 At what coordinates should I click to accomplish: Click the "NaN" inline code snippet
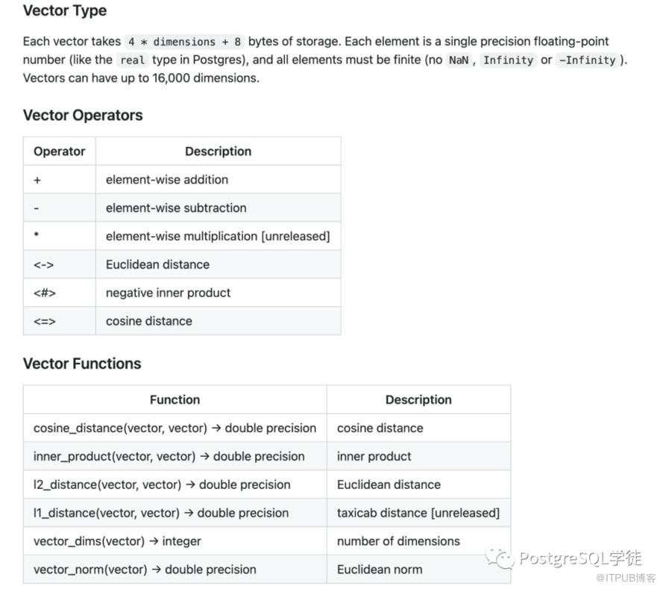point(459,60)
